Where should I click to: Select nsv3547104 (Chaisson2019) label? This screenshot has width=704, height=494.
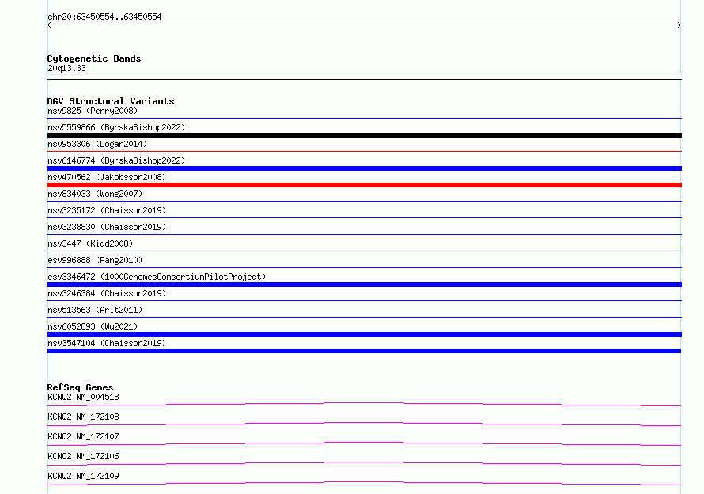[107, 343]
